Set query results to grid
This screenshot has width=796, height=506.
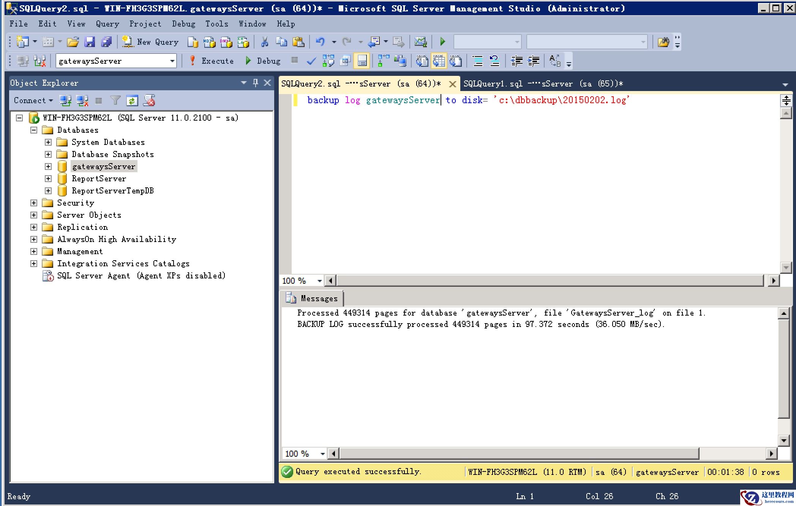(439, 61)
